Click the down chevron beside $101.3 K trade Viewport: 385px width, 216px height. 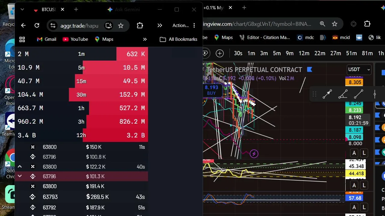(20, 176)
